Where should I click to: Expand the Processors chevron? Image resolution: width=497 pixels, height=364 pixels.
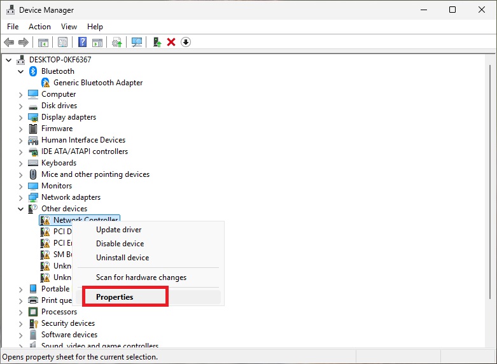21,312
